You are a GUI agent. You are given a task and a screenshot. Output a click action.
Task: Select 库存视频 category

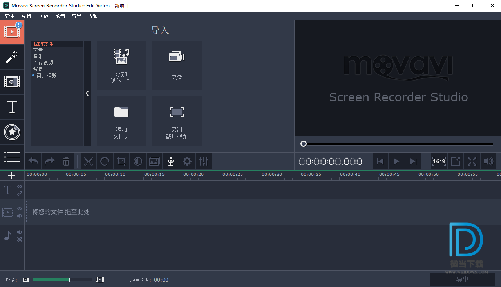click(57, 63)
